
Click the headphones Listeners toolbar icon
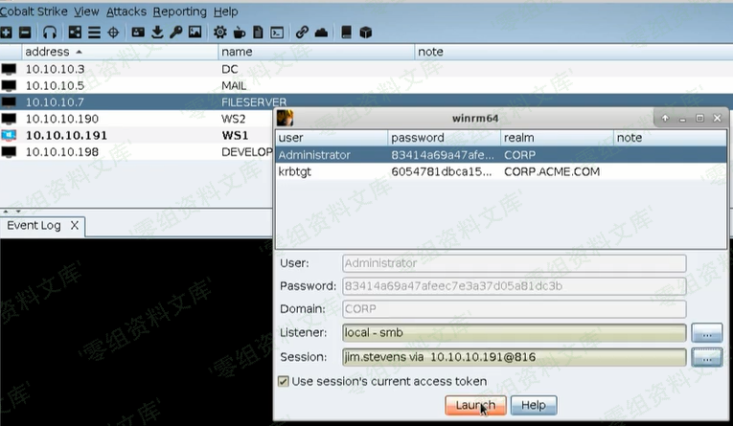50,32
